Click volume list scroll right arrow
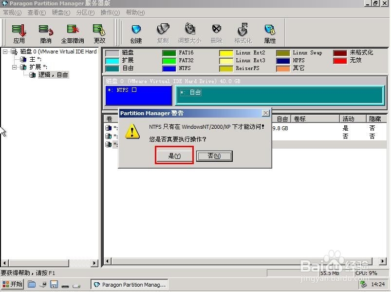 tap(383, 261)
